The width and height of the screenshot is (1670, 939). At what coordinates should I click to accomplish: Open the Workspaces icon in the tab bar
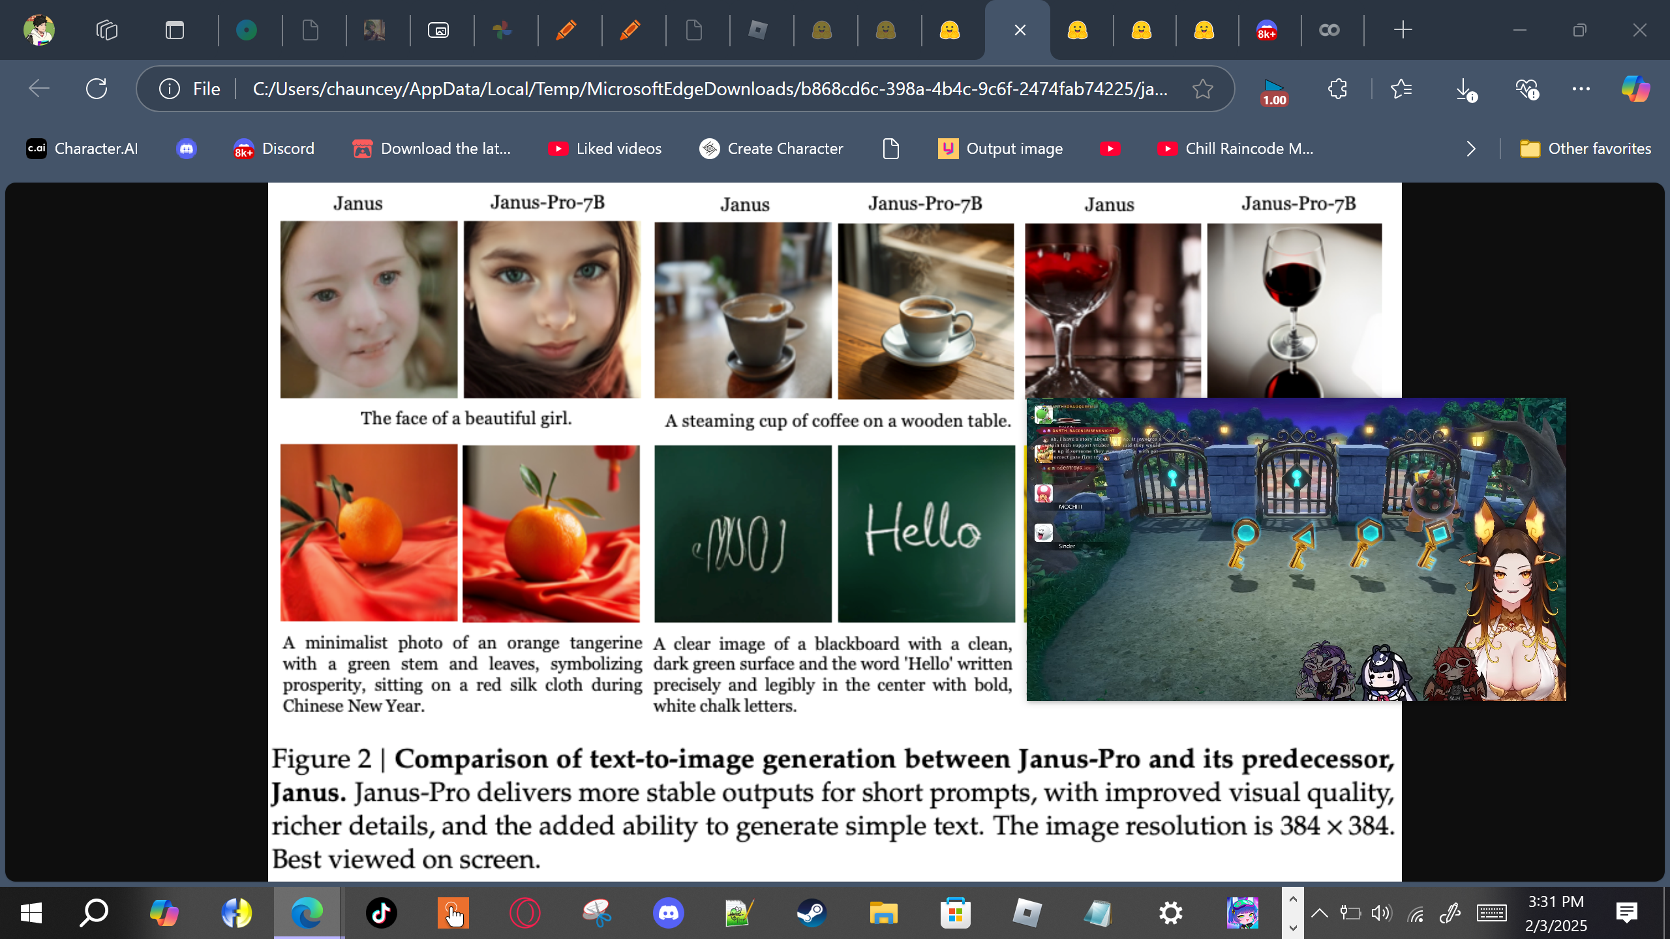point(107,30)
